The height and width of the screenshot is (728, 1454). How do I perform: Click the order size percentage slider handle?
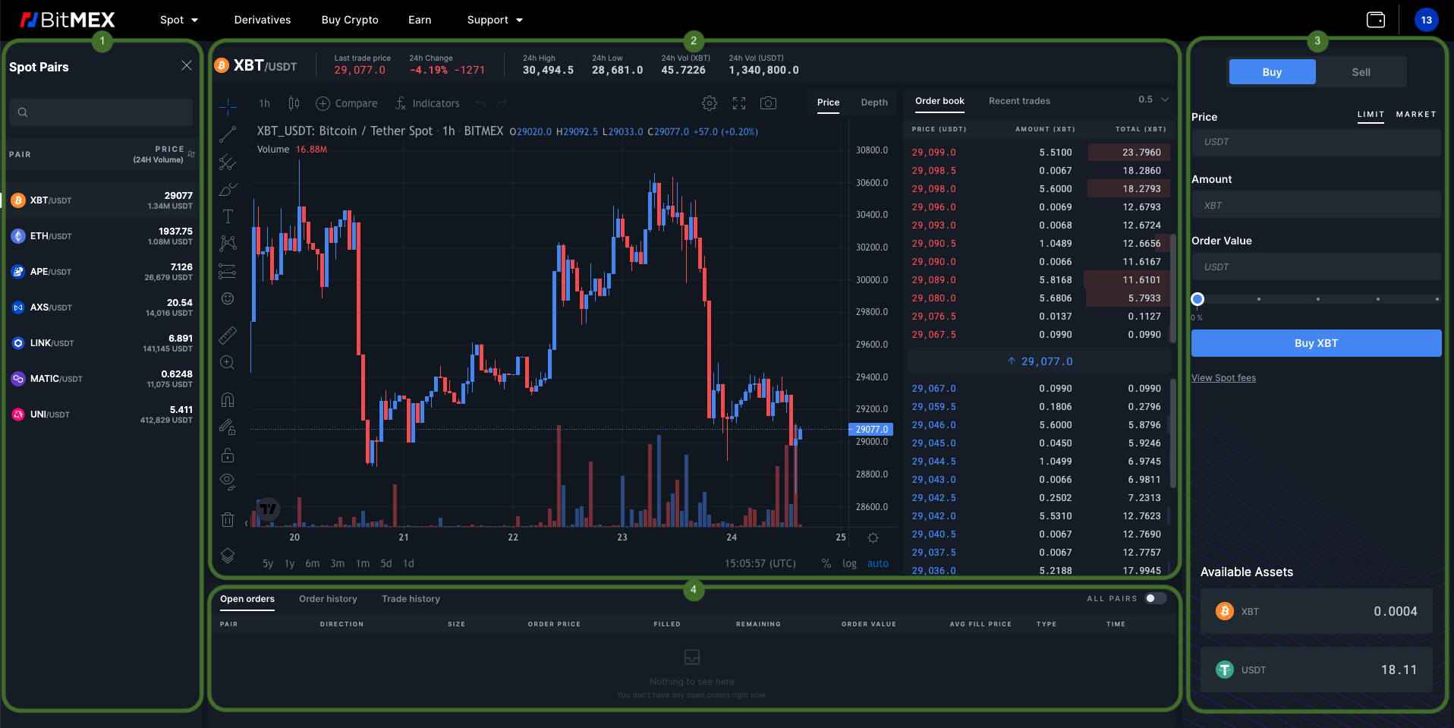click(x=1198, y=299)
